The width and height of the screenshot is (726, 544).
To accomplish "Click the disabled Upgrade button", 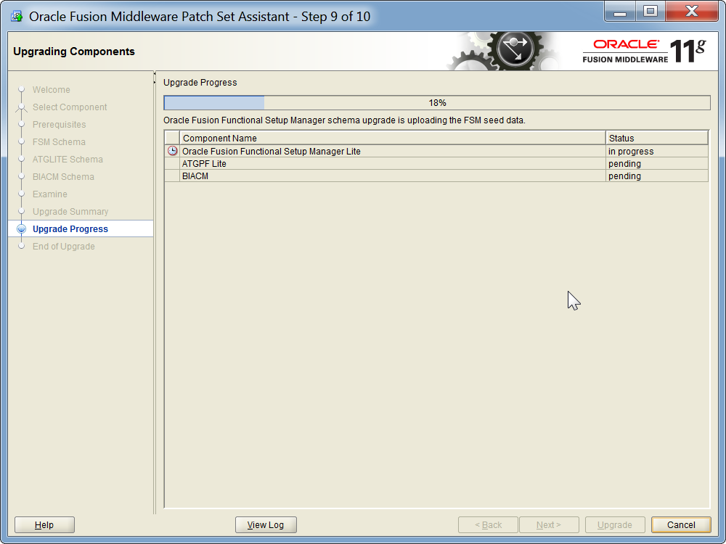I will coord(615,524).
